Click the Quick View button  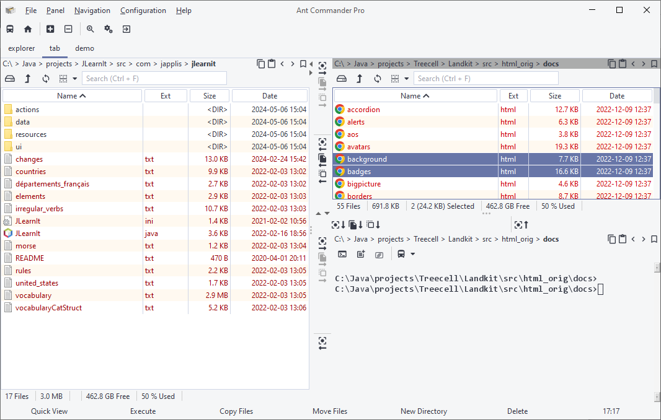point(50,411)
